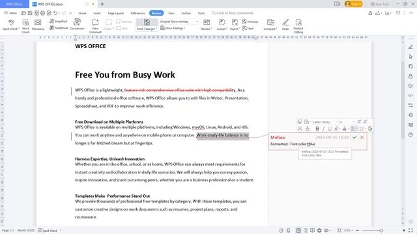This screenshot has width=417, height=234.
Task: Open the Chinese Conversion tool
Action: point(77,25)
